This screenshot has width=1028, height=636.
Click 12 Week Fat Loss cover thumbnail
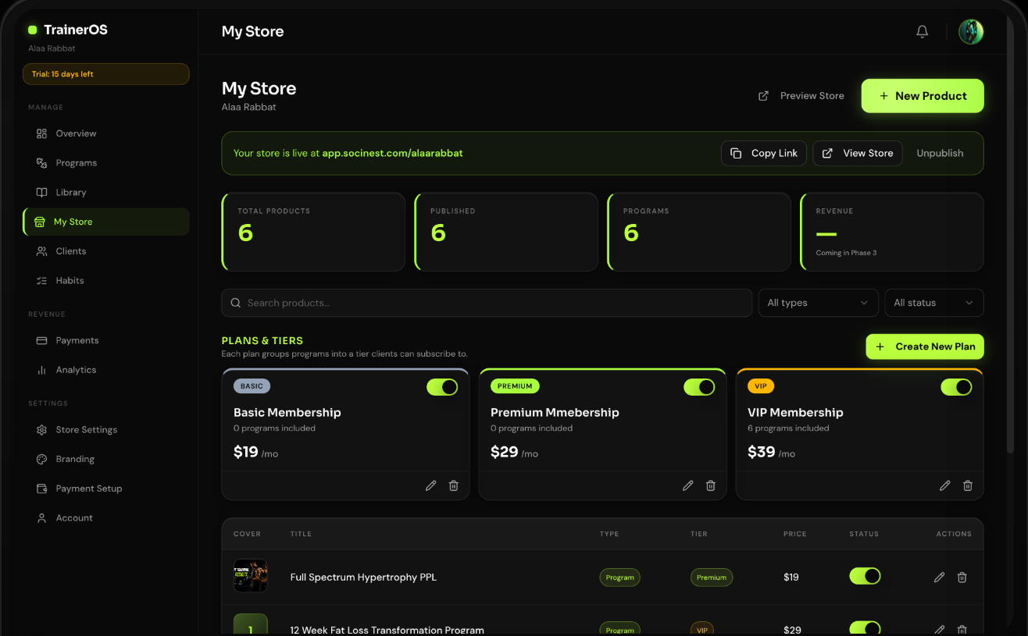(250, 624)
